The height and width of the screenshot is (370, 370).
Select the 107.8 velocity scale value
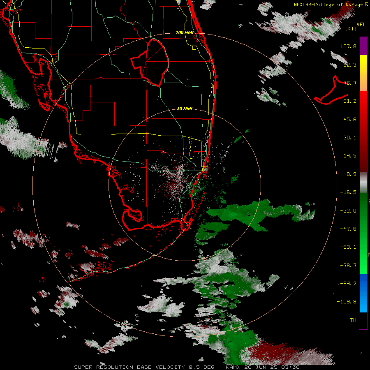pos(348,46)
